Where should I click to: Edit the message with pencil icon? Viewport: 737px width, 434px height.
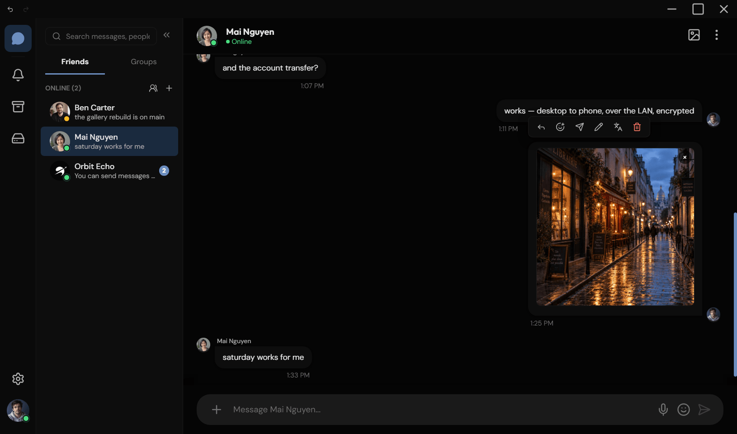tap(599, 127)
